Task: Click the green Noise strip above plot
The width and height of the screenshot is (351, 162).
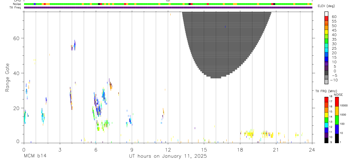Action: [168, 4]
